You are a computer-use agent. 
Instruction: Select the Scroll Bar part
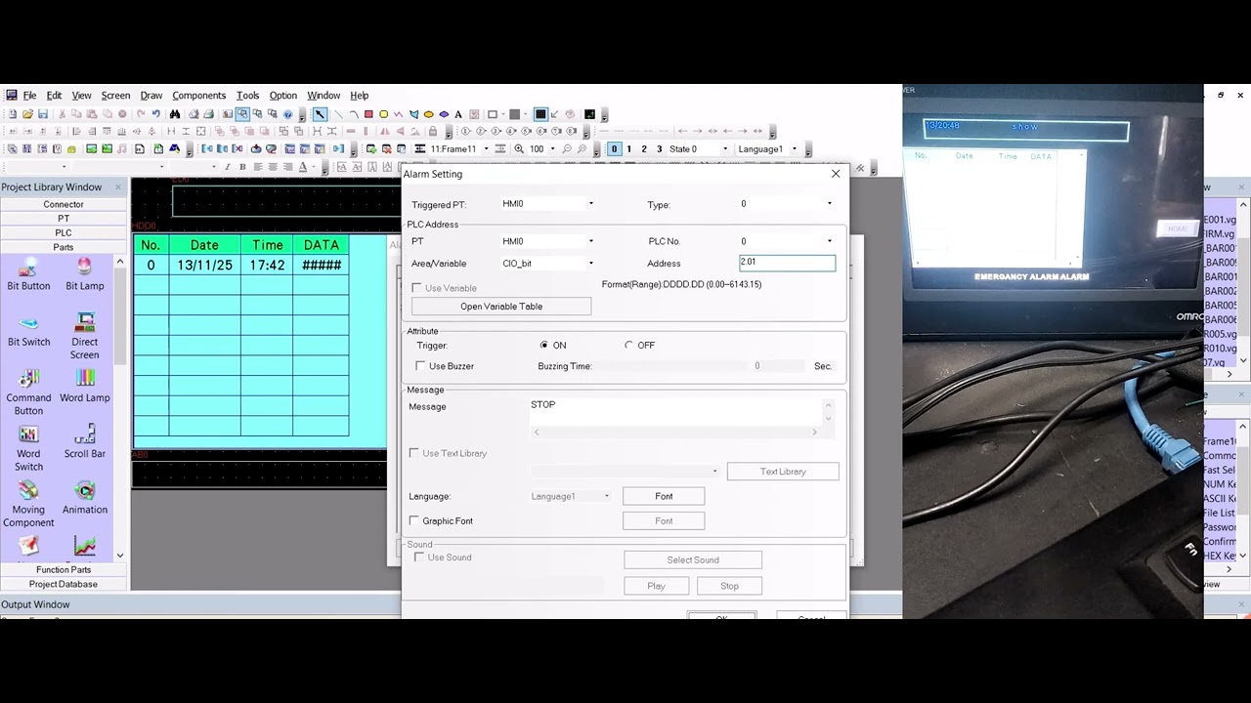click(85, 442)
